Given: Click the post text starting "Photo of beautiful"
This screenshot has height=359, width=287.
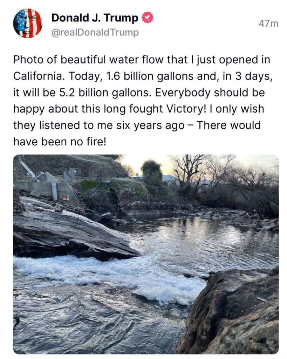Looking at the screenshot, I should 142,60.
